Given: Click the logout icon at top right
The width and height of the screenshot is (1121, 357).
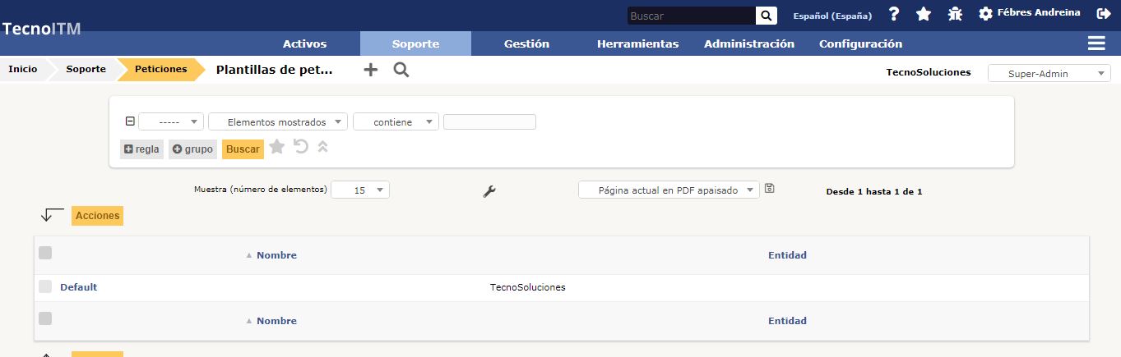Looking at the screenshot, I should 1104,14.
